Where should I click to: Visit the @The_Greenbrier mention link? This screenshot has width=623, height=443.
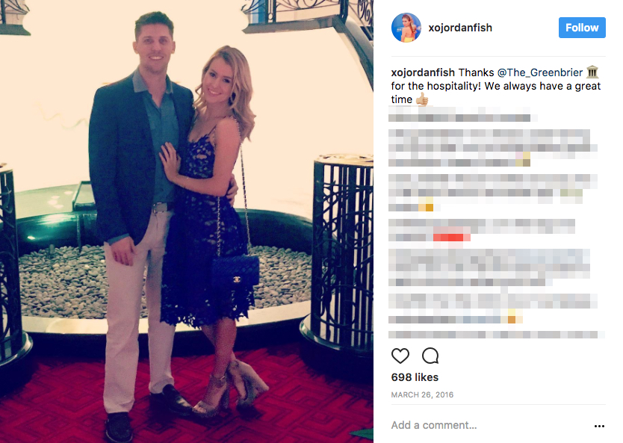click(540, 72)
